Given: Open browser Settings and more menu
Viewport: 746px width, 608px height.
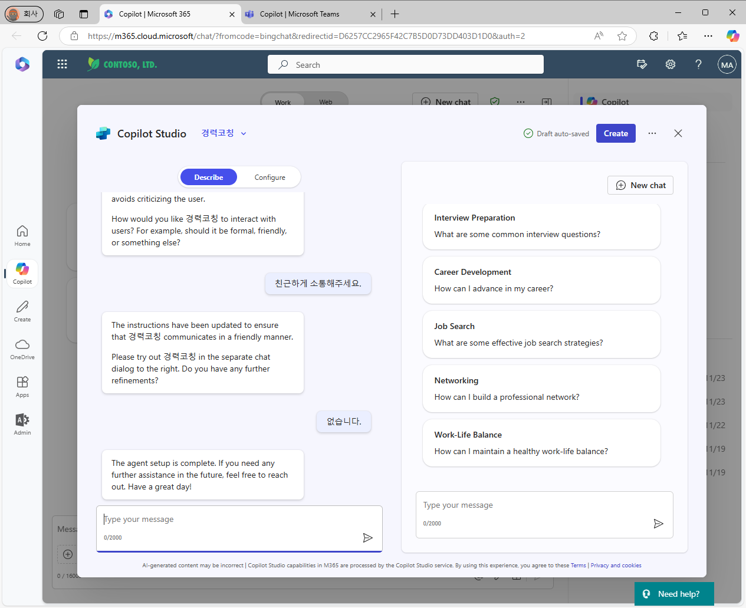Looking at the screenshot, I should pos(708,36).
